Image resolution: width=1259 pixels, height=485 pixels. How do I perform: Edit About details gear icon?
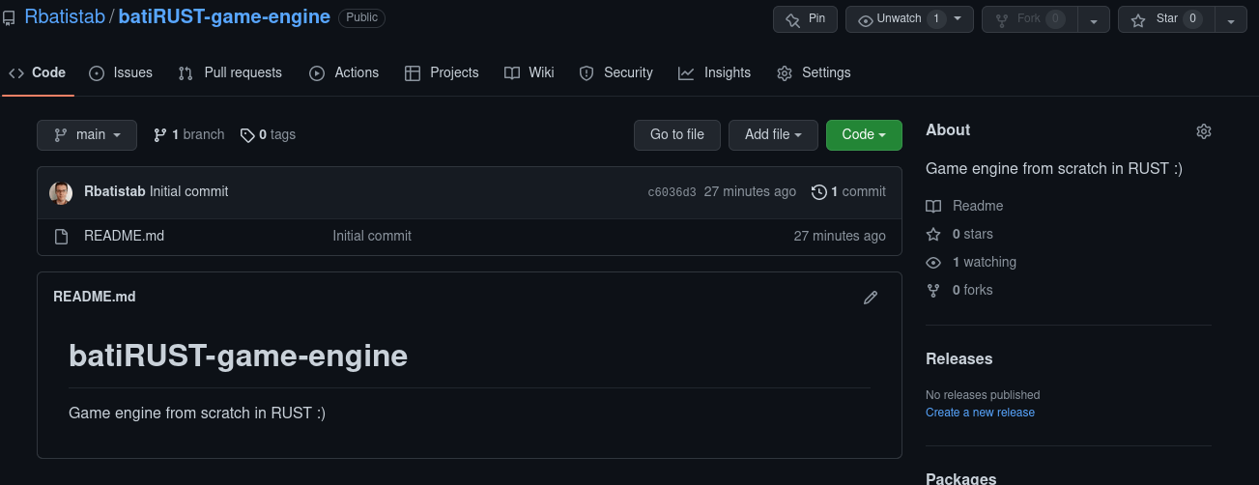(1203, 131)
